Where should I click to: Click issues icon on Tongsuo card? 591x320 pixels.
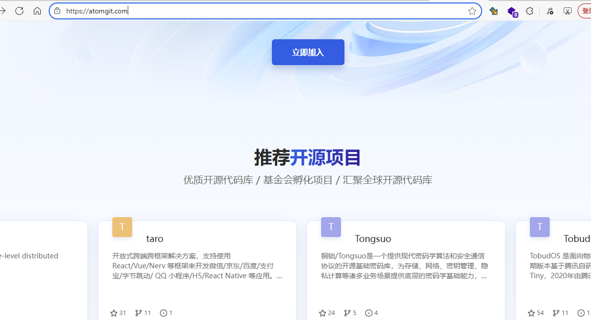tap(369, 313)
